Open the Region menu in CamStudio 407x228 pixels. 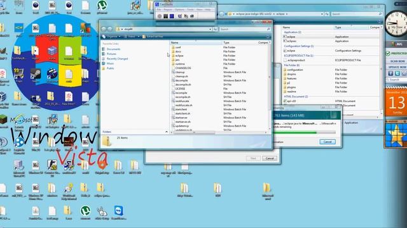pos(168,9)
